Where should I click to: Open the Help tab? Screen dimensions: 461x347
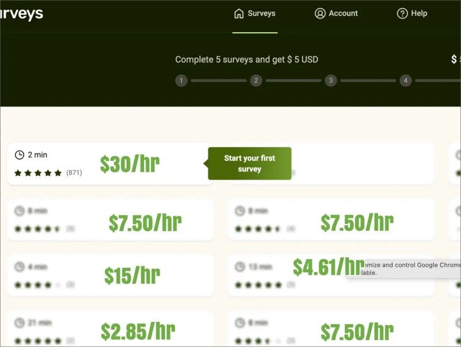coord(412,13)
